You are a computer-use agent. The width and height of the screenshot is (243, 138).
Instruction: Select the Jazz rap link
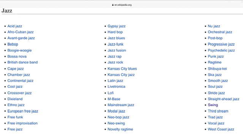(x=115, y=56)
